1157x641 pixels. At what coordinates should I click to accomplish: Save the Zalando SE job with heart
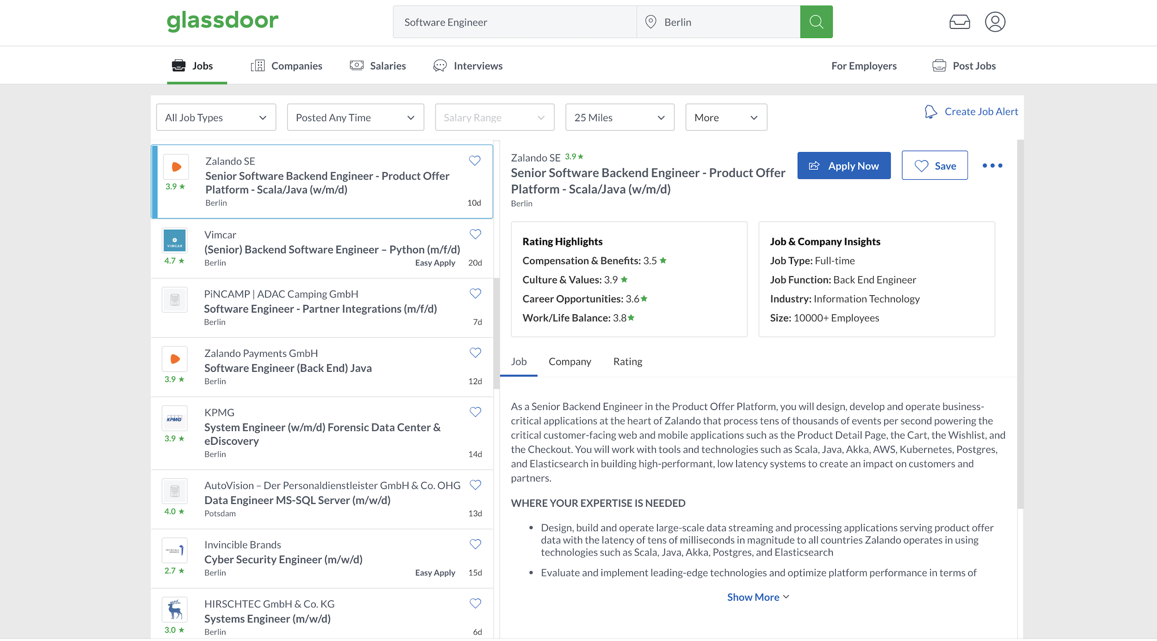[475, 161]
